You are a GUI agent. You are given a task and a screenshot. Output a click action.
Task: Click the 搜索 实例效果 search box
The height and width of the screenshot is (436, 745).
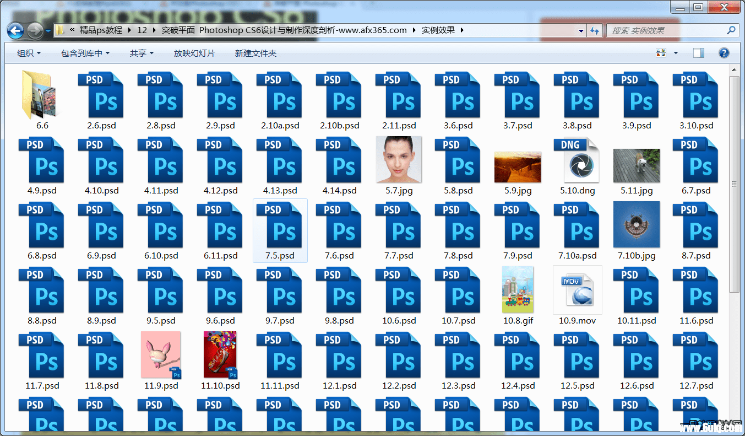[x=666, y=31]
